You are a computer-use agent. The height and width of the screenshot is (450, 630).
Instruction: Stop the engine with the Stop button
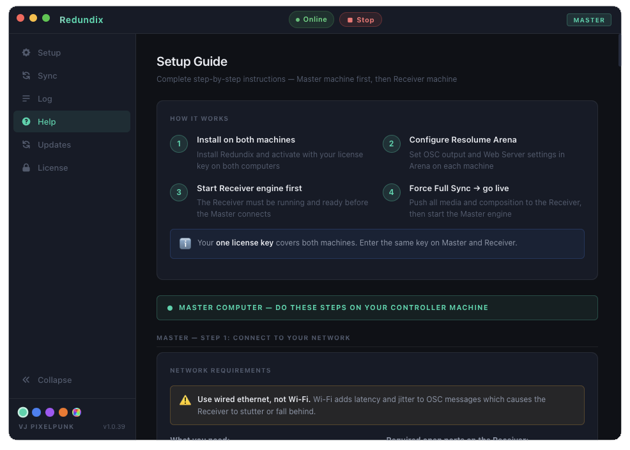point(360,20)
